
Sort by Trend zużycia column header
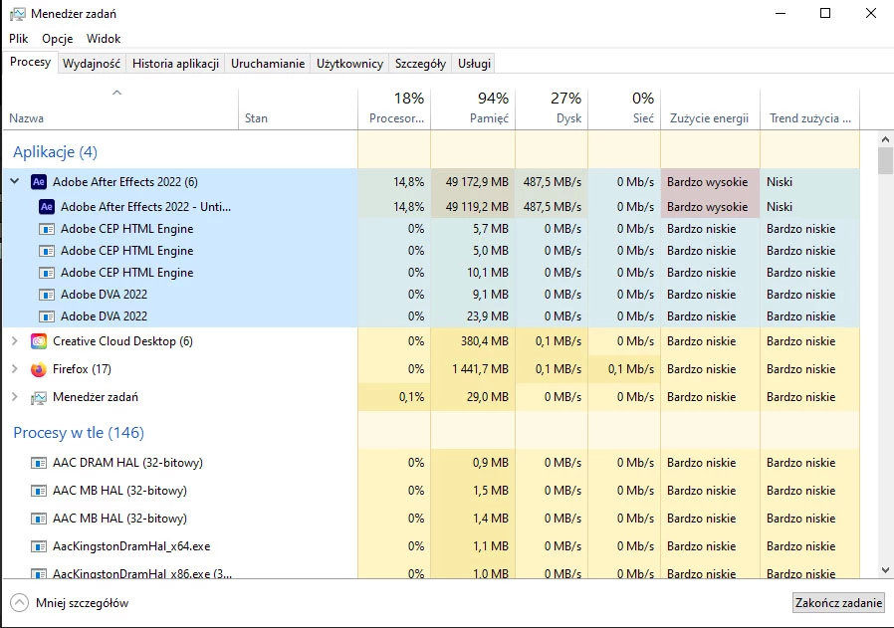point(809,109)
